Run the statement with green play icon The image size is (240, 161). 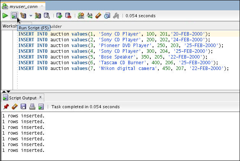click(x=5, y=16)
